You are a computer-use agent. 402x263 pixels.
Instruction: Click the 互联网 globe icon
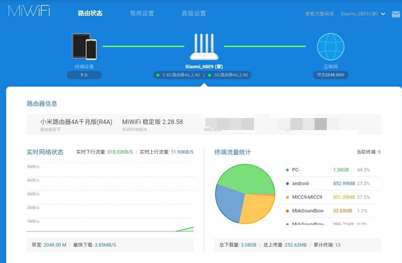click(330, 46)
